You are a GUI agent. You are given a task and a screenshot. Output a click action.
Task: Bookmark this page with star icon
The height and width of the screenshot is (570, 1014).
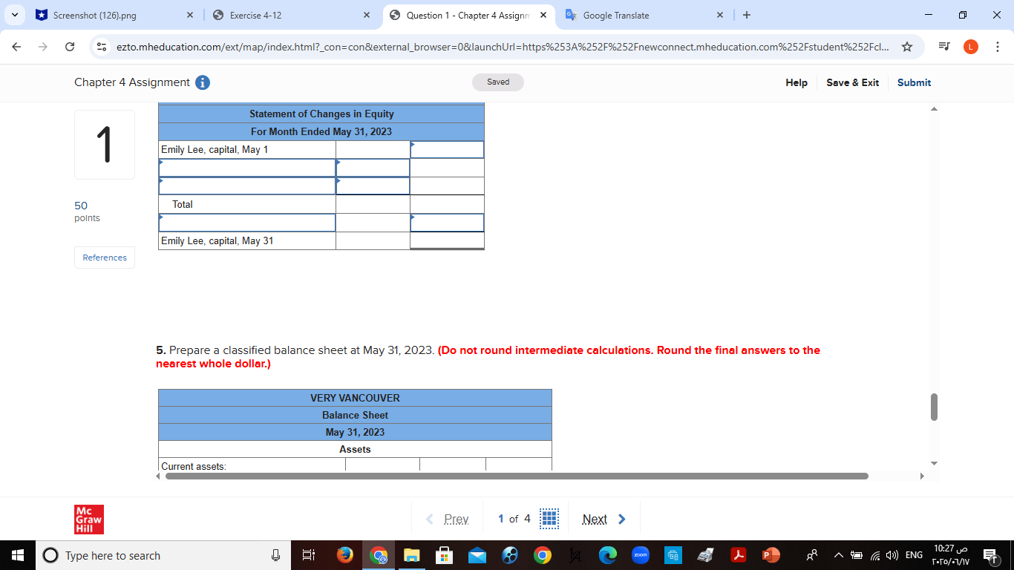pyautogui.click(x=906, y=47)
